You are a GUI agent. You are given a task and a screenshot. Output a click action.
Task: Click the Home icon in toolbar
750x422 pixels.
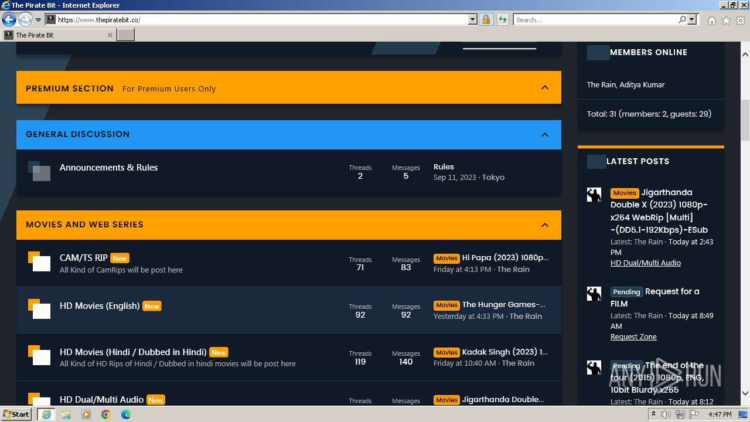(x=711, y=21)
